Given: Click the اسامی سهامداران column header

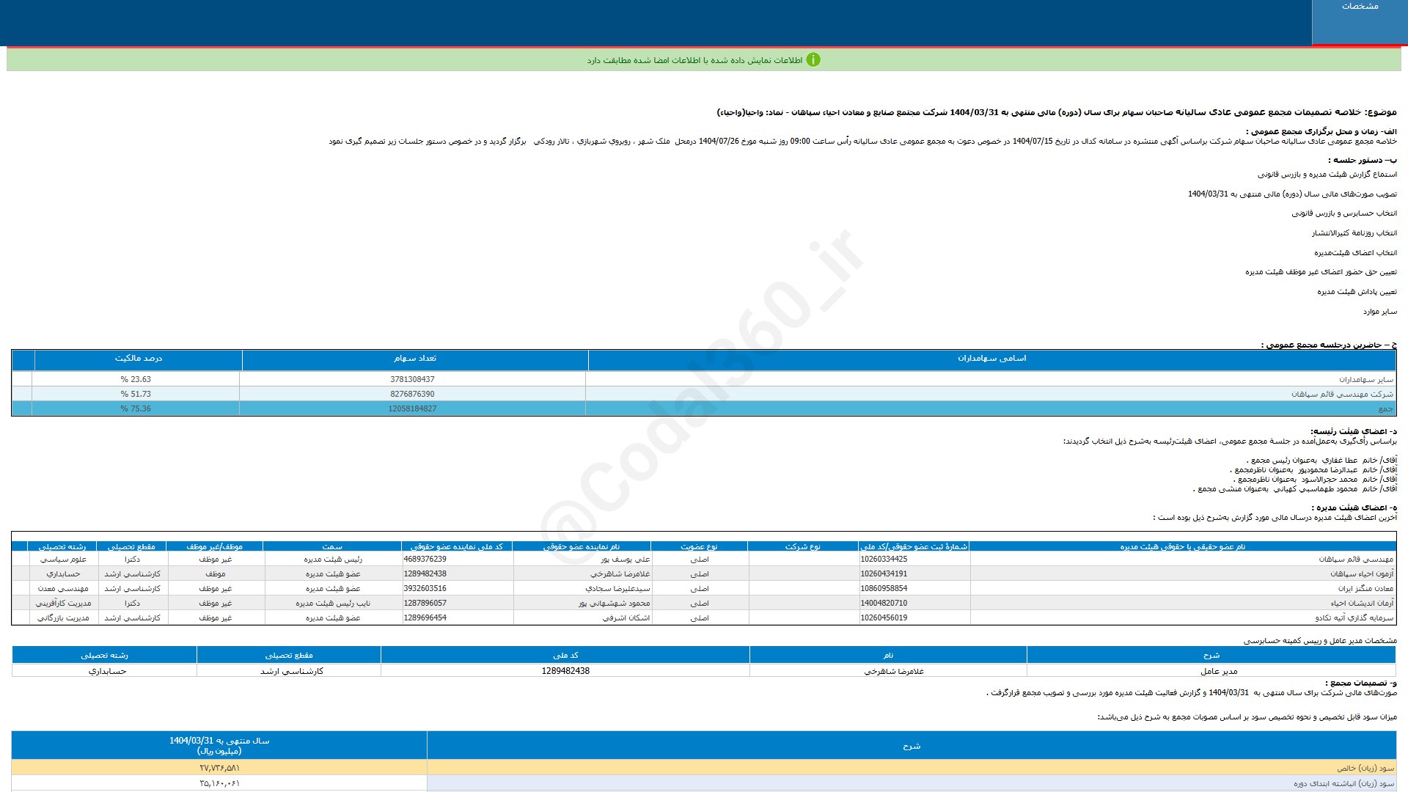Looking at the screenshot, I should (x=991, y=359).
